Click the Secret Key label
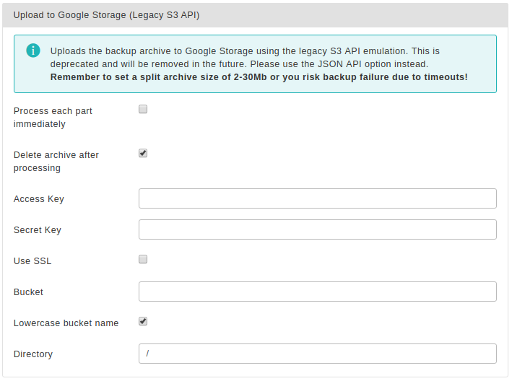The height and width of the screenshot is (381, 512). pos(38,230)
